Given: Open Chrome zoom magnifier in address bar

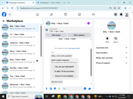Looking at the screenshot, I should pos(110,8).
